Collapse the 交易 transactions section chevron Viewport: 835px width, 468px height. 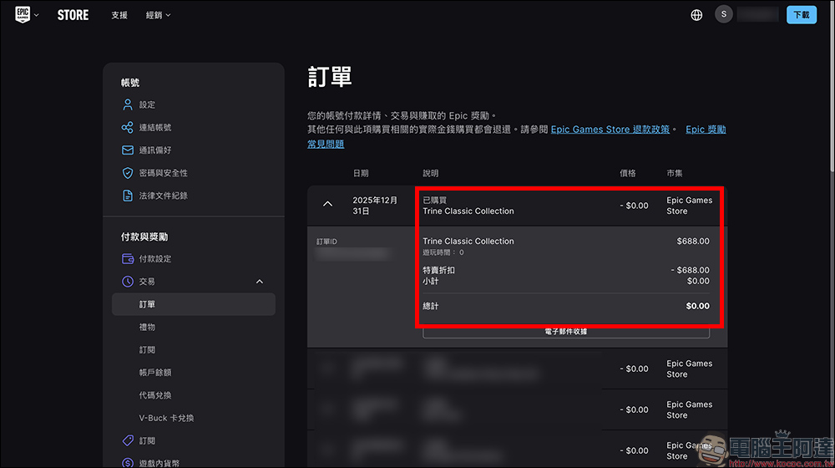[x=260, y=282]
